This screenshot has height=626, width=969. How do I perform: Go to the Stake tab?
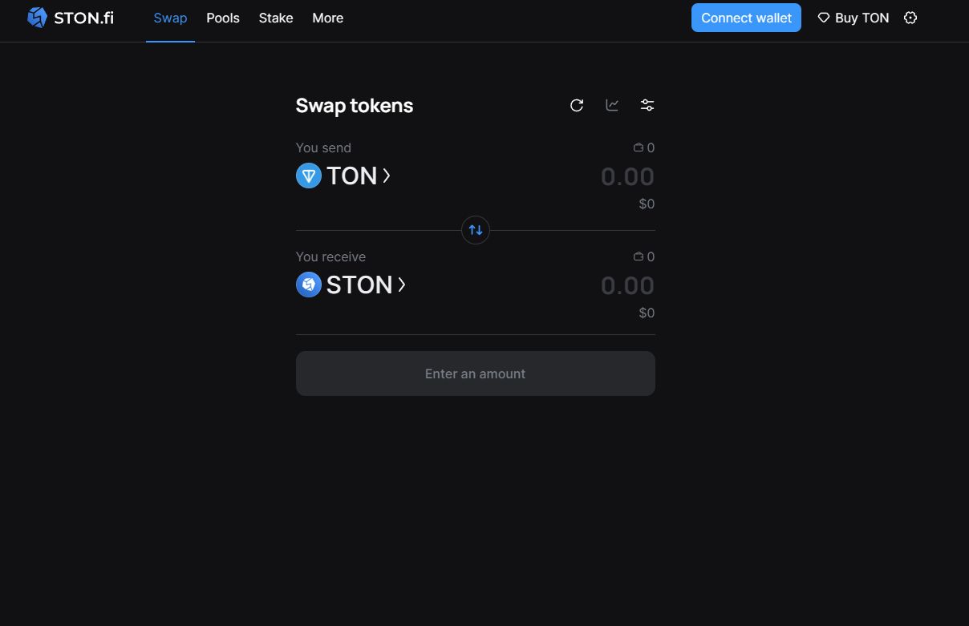[276, 18]
